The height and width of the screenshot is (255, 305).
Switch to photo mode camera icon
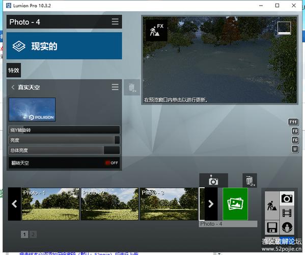coord(287,198)
